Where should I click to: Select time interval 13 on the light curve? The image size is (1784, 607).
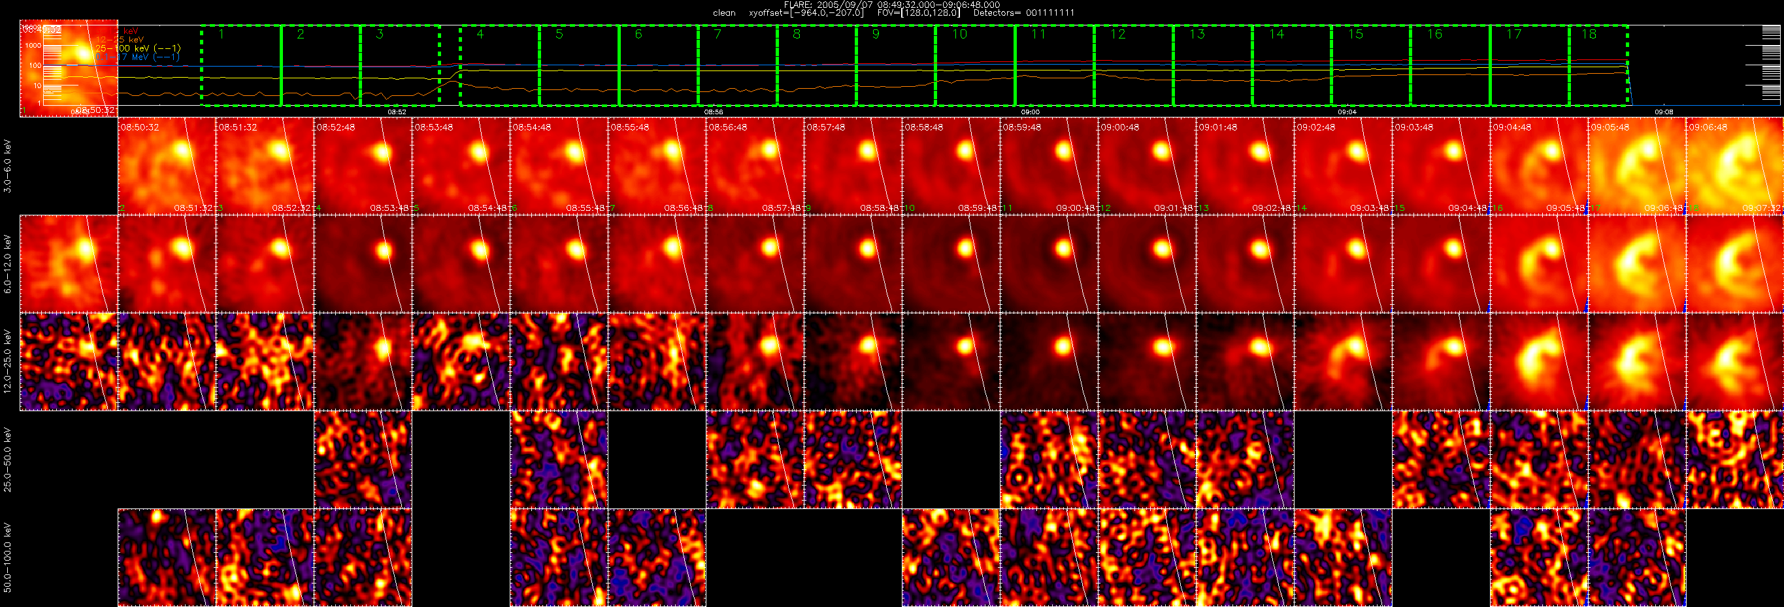pos(1214,66)
